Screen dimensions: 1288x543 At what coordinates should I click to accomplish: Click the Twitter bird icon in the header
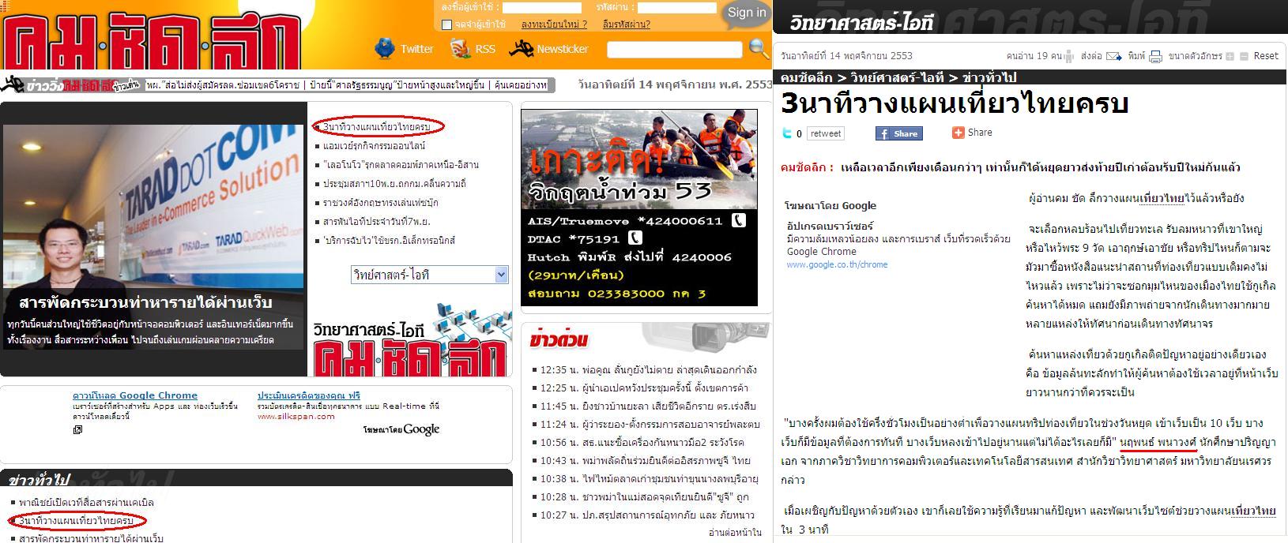[385, 49]
